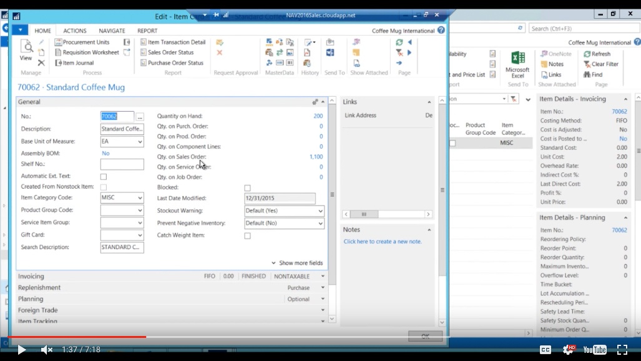Tick the Catch Weight Item checkbox
This screenshot has height=361, width=641.
[x=247, y=235]
